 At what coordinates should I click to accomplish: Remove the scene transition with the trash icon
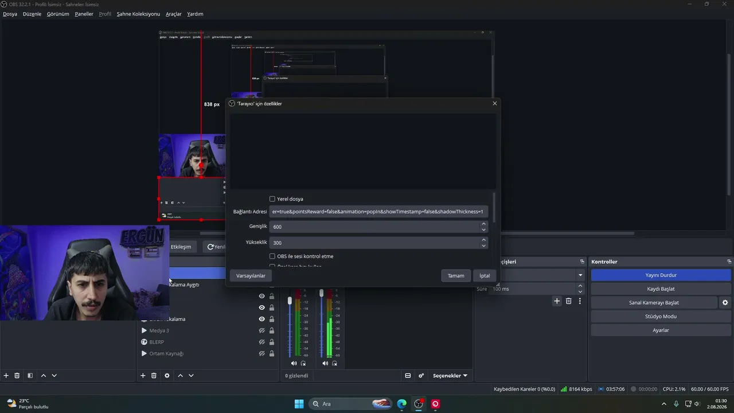tap(568, 301)
